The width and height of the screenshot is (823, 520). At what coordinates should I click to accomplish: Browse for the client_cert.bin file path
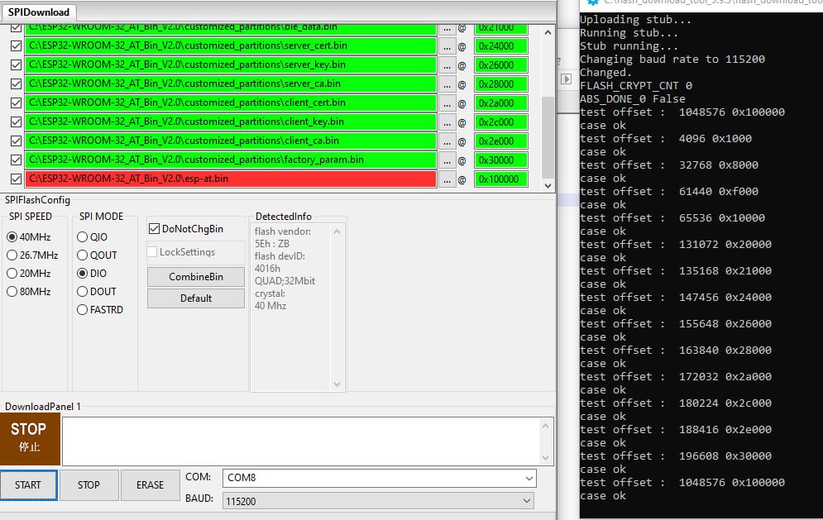tap(447, 103)
